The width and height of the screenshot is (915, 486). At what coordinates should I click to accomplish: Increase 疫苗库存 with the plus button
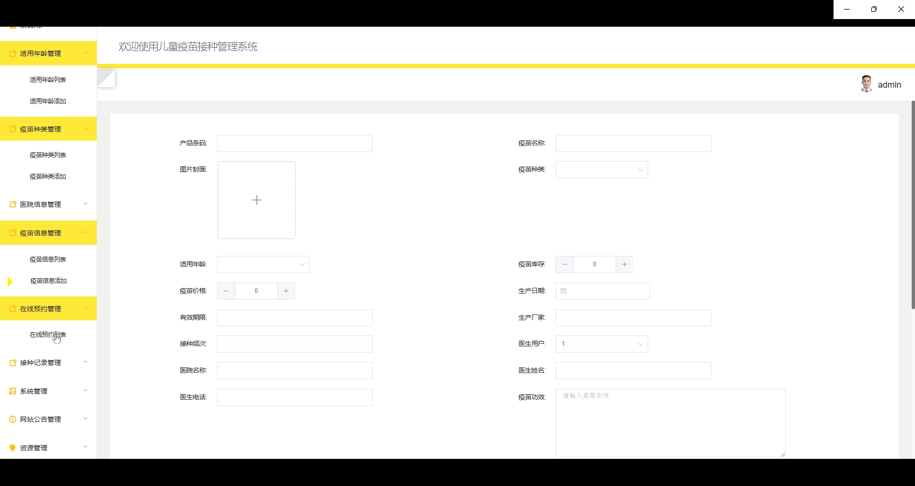[624, 264]
